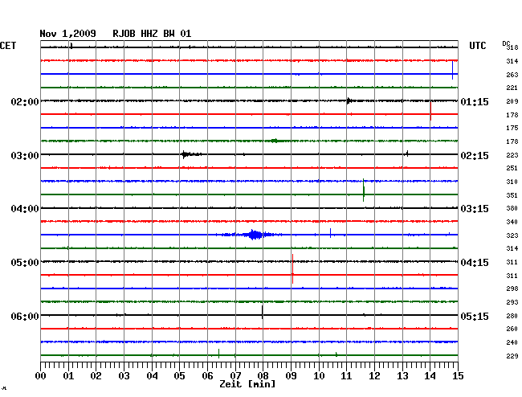522x397 pixels.
Task: Select the 03:00 CET row label
Action: [x=25, y=156]
